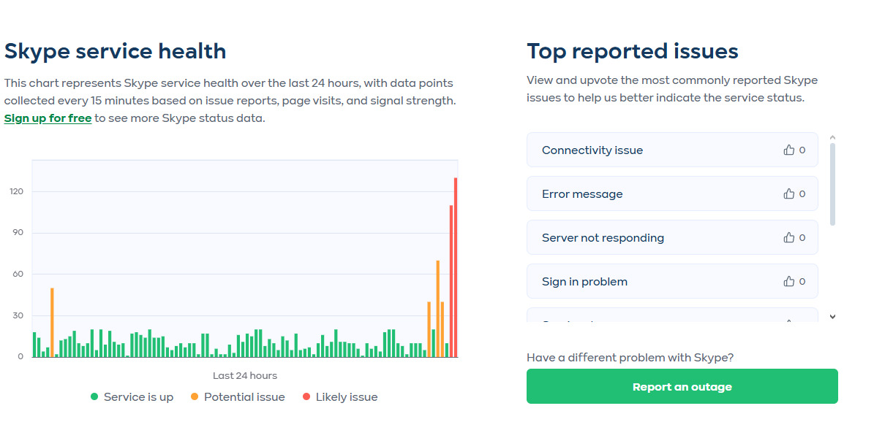Click the 60 y-axis label
Viewport: 874px width, 422px height.
(x=18, y=274)
